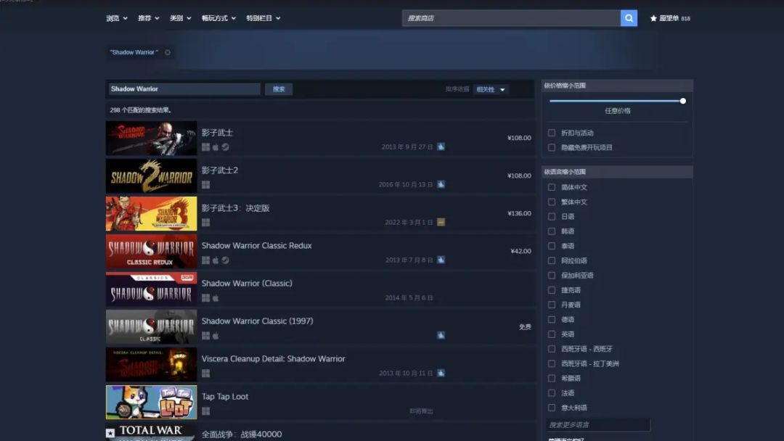Image resolution: width=784 pixels, height=441 pixels.
Task: Click the 搜索更多语言 language search field
Action: (x=598, y=424)
